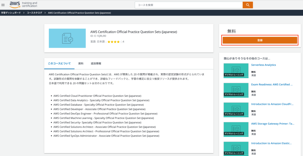Open the hamburger navigation menu
This screenshot has width=303, height=156.
pyautogui.click(x=3, y=5)
